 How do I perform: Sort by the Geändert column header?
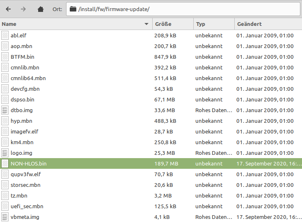click(268, 24)
